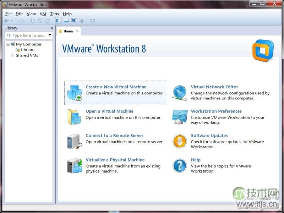Click the power on VM play button
The image size is (284, 213).
point(6,20)
